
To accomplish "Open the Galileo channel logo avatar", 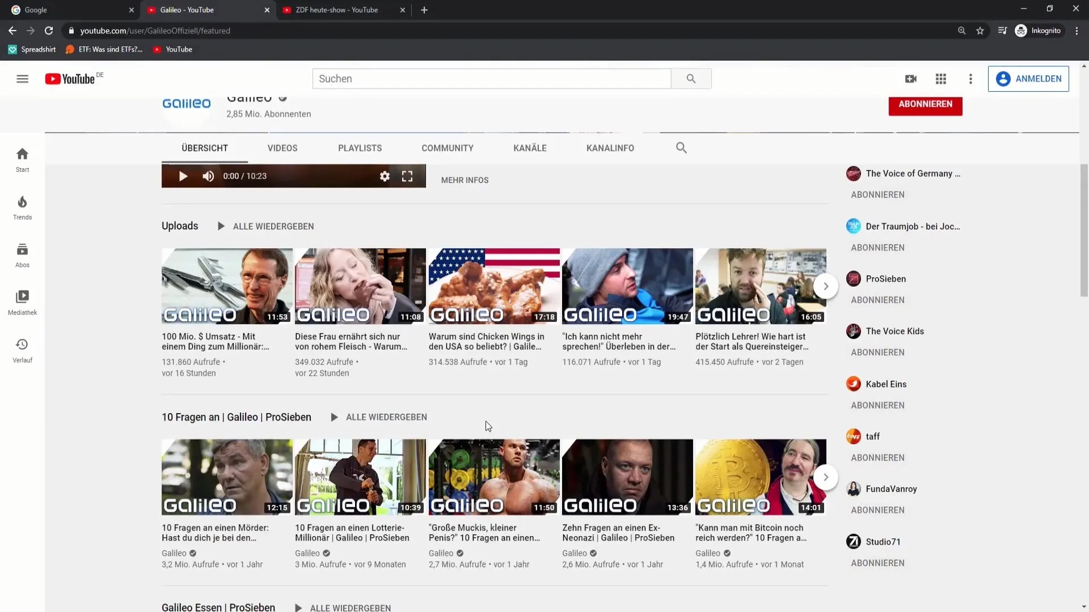I will (x=187, y=104).
